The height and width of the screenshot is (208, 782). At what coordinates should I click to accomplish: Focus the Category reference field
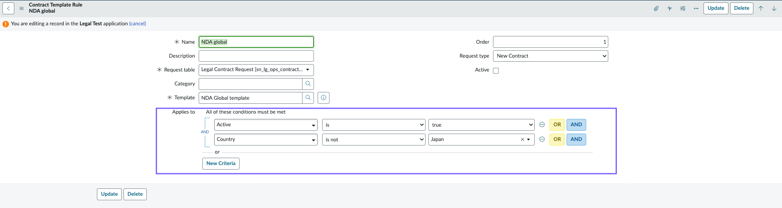click(x=250, y=84)
